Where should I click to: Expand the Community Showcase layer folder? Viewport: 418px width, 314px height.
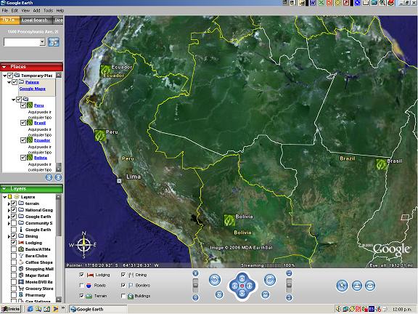(9, 223)
